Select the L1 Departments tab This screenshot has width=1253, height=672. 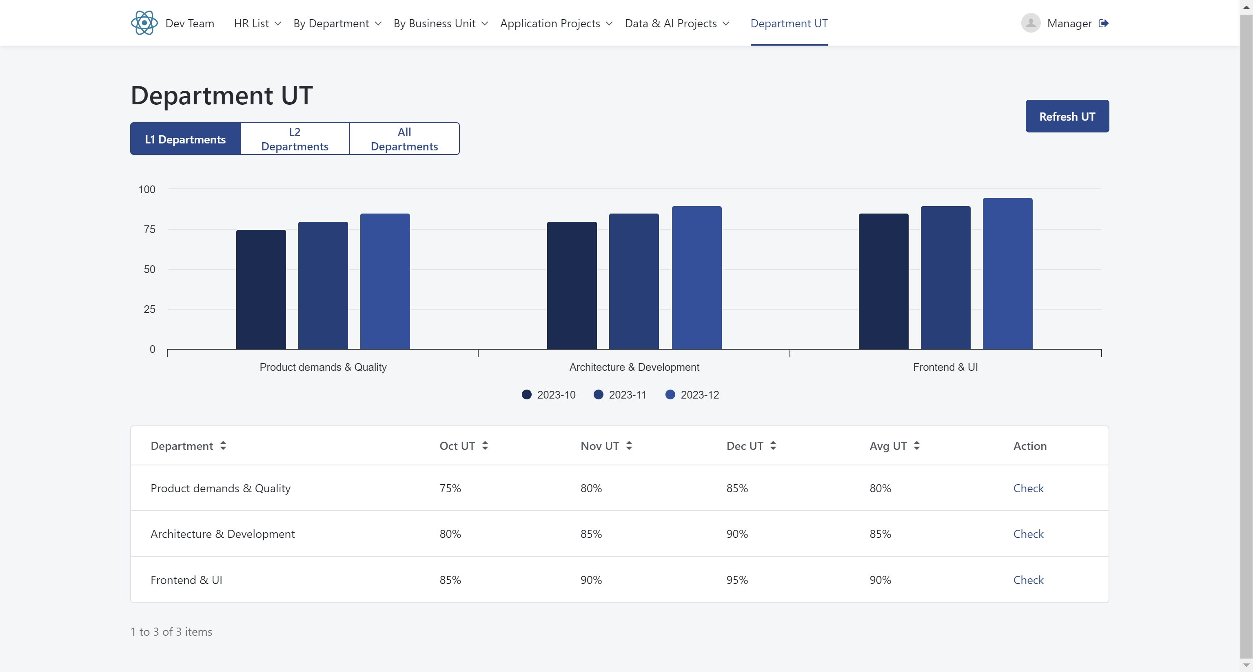pos(185,139)
